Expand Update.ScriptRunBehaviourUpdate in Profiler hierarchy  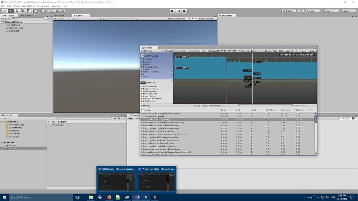(x=142, y=113)
